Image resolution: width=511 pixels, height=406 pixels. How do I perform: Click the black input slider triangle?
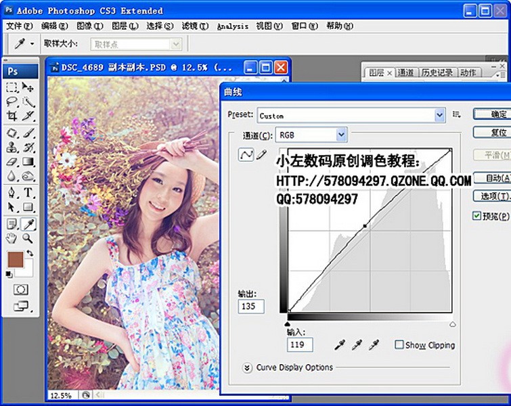point(287,324)
